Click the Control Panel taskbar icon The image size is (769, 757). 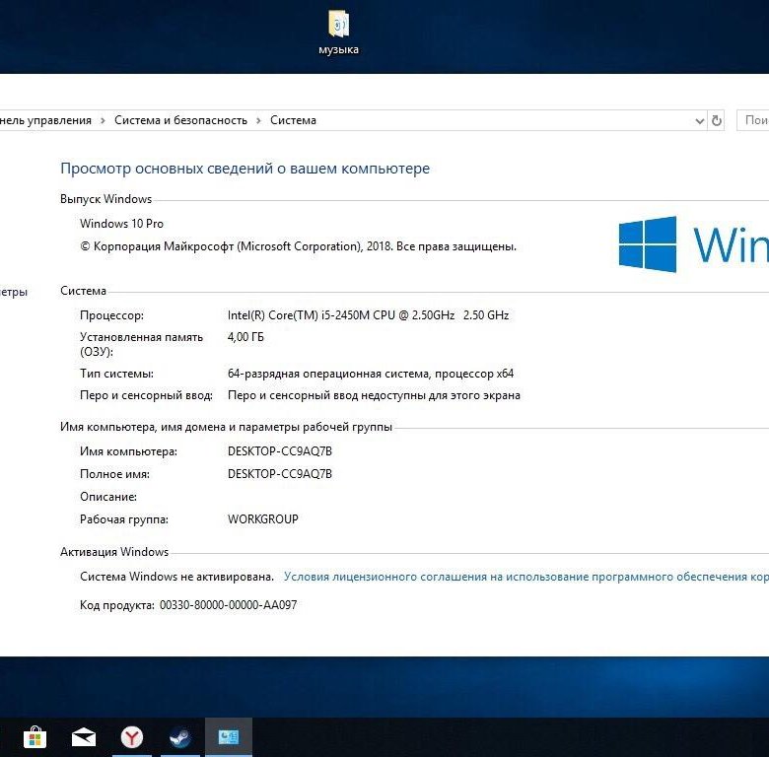pyautogui.click(x=228, y=736)
